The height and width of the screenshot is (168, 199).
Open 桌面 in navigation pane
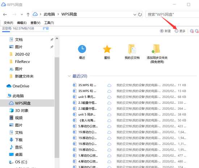point(19,155)
